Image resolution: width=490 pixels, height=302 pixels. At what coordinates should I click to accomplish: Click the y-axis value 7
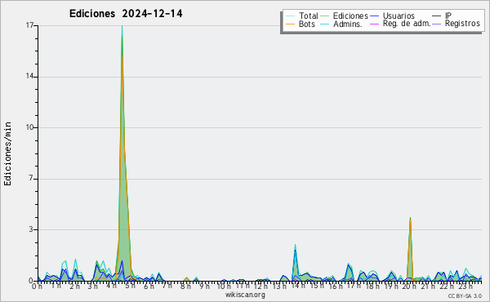click(31, 178)
